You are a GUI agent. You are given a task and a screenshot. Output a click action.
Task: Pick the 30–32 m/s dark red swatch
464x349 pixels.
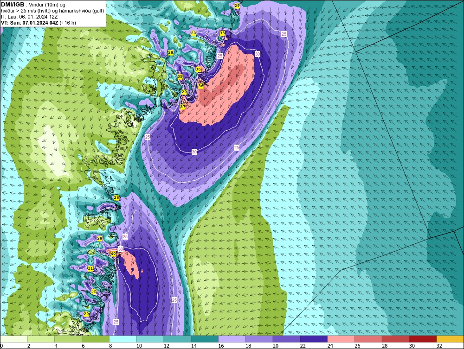click(423, 339)
